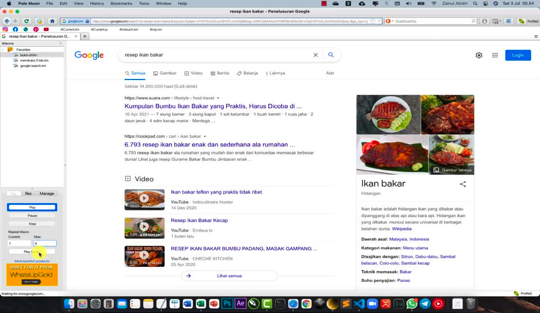Viewport: 540px width, 313px height.
Task: Launch Photoshop from the dock
Action: tap(227, 303)
